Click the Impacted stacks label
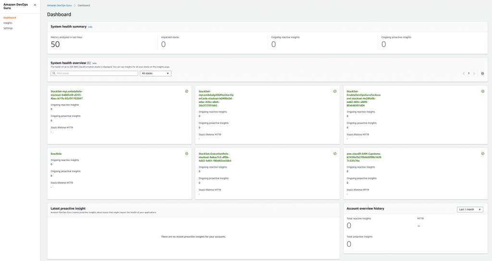Viewport: 492px width, 261px height. click(170, 37)
